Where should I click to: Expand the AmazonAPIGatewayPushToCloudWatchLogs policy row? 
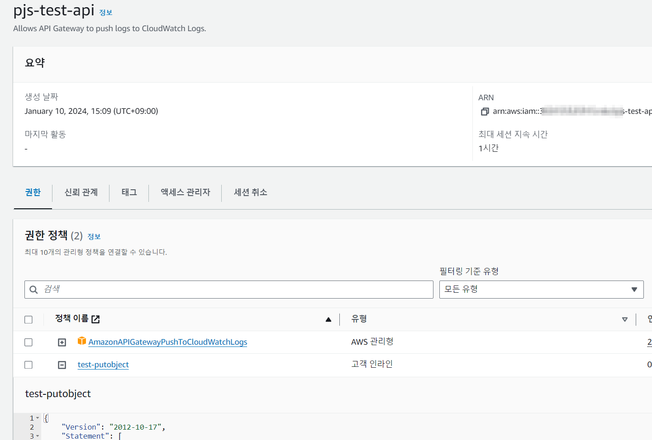pyautogui.click(x=62, y=342)
